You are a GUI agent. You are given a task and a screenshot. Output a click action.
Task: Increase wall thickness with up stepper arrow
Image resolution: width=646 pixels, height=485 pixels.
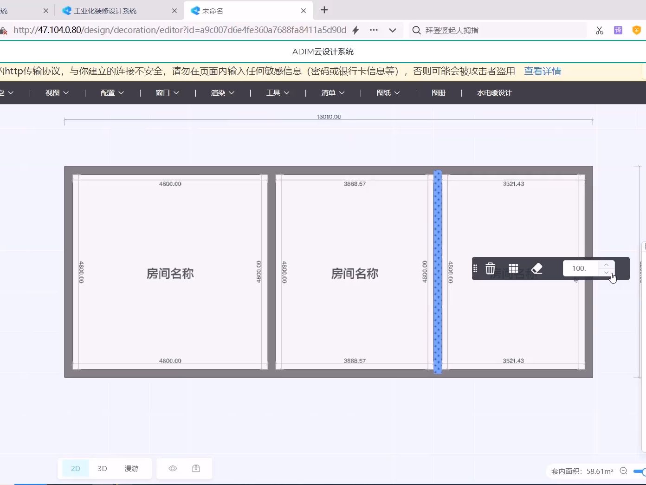(x=606, y=265)
